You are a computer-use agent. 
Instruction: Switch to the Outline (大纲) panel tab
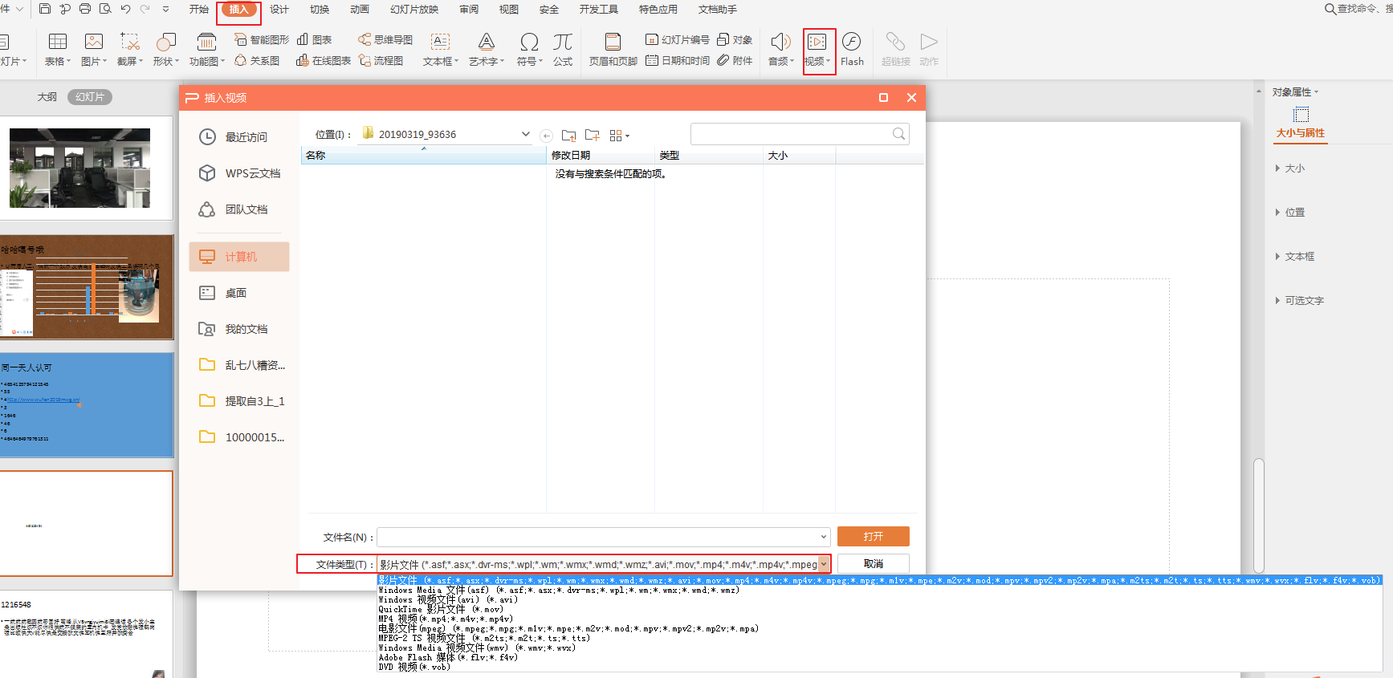pyautogui.click(x=47, y=97)
